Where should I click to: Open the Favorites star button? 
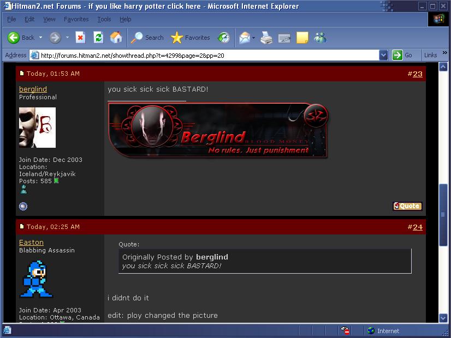pyautogui.click(x=190, y=38)
